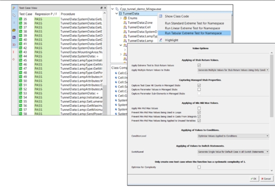Image resolution: width=275 pixels, height=189 pixels.
Task: Click the Test Case column header
Action: tap(26, 14)
